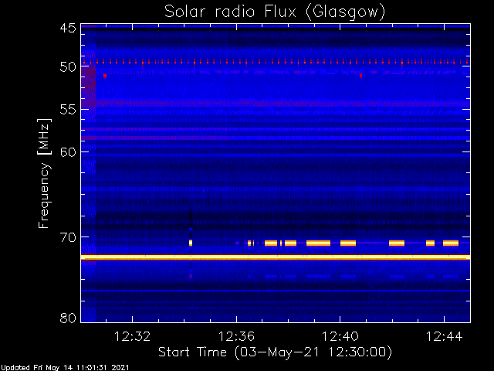Click the 'Frequency [MHz]' axis label

point(44,173)
